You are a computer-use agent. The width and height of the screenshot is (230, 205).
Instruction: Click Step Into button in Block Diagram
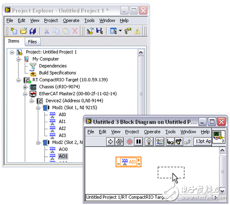[x=170, y=142]
